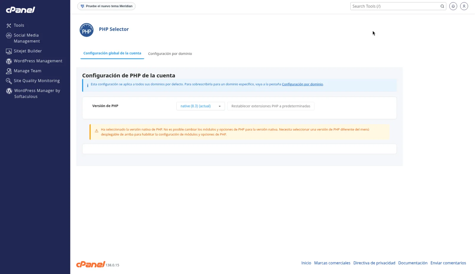475x274 pixels.
Task: Open Social Media Management label in sidebar
Action: point(27,38)
